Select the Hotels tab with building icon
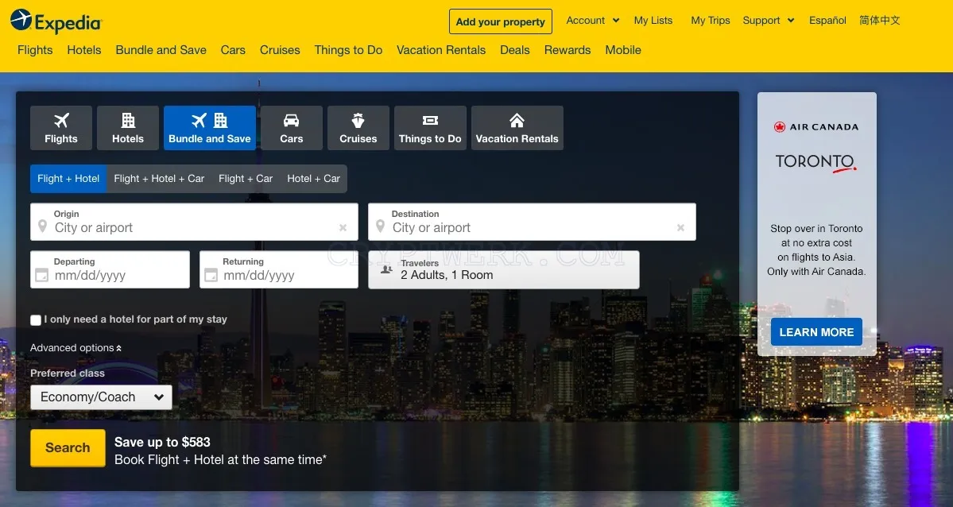 click(x=128, y=128)
